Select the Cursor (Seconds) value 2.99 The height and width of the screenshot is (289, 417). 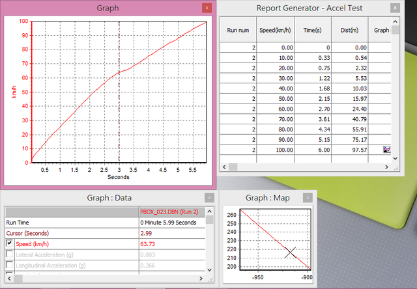point(146,233)
